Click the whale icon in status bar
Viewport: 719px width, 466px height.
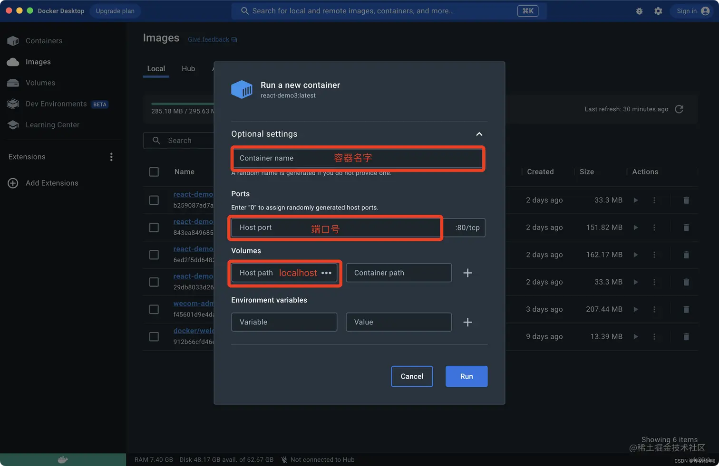click(x=63, y=459)
